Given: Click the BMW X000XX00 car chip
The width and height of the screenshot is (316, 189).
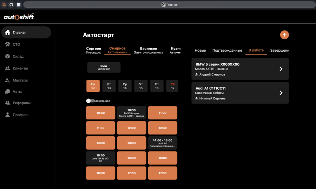Looking at the screenshot, I should coord(104,67).
